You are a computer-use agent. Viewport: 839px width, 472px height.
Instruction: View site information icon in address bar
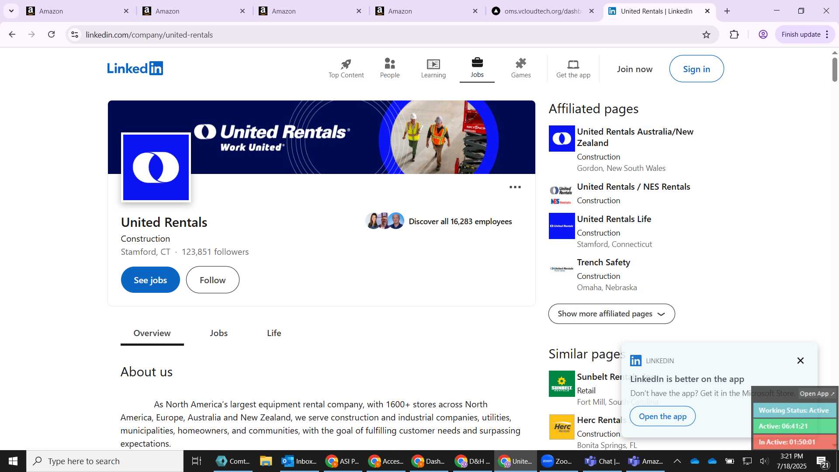point(75,35)
